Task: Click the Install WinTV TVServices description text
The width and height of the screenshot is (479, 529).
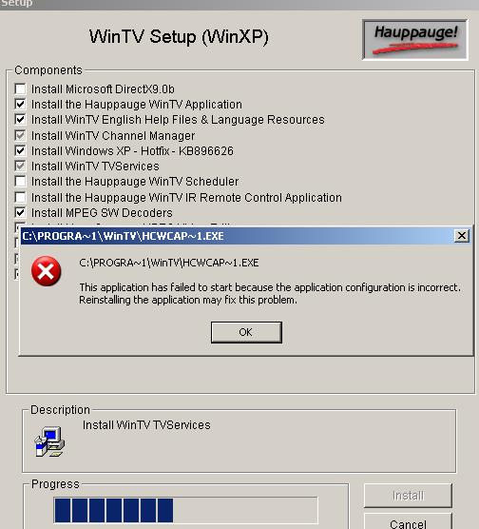Action: (x=146, y=424)
